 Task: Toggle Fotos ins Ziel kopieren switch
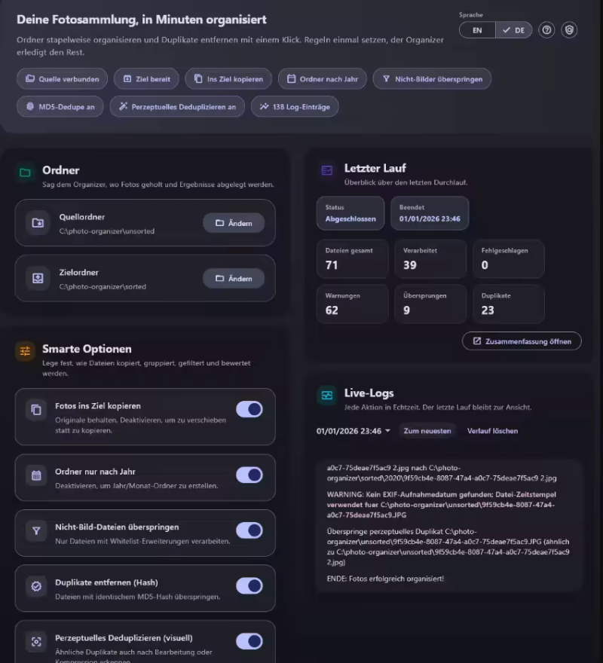[x=249, y=409]
